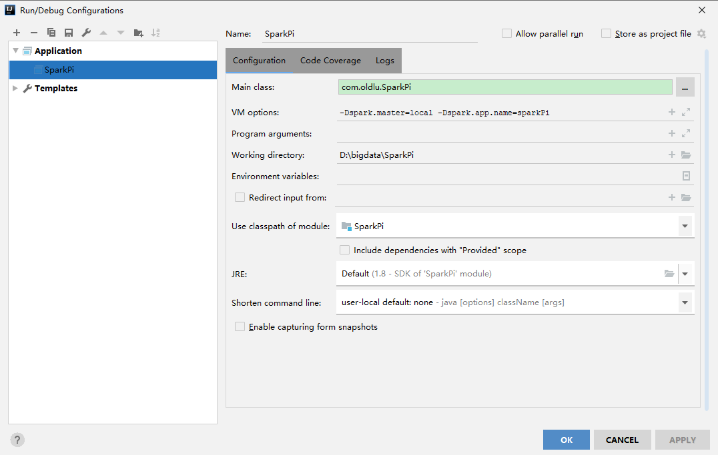Image resolution: width=718 pixels, height=455 pixels.
Task: Check Include dependencies with Provided scope
Action: click(x=344, y=250)
